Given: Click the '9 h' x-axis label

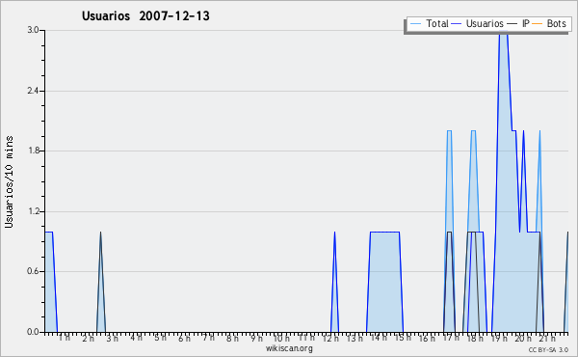Looking at the screenshot, I should [256, 338].
